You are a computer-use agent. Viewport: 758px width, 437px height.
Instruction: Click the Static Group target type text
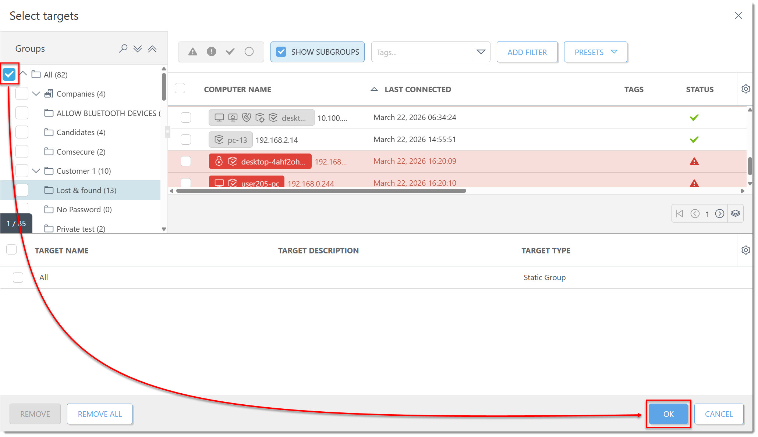point(545,277)
